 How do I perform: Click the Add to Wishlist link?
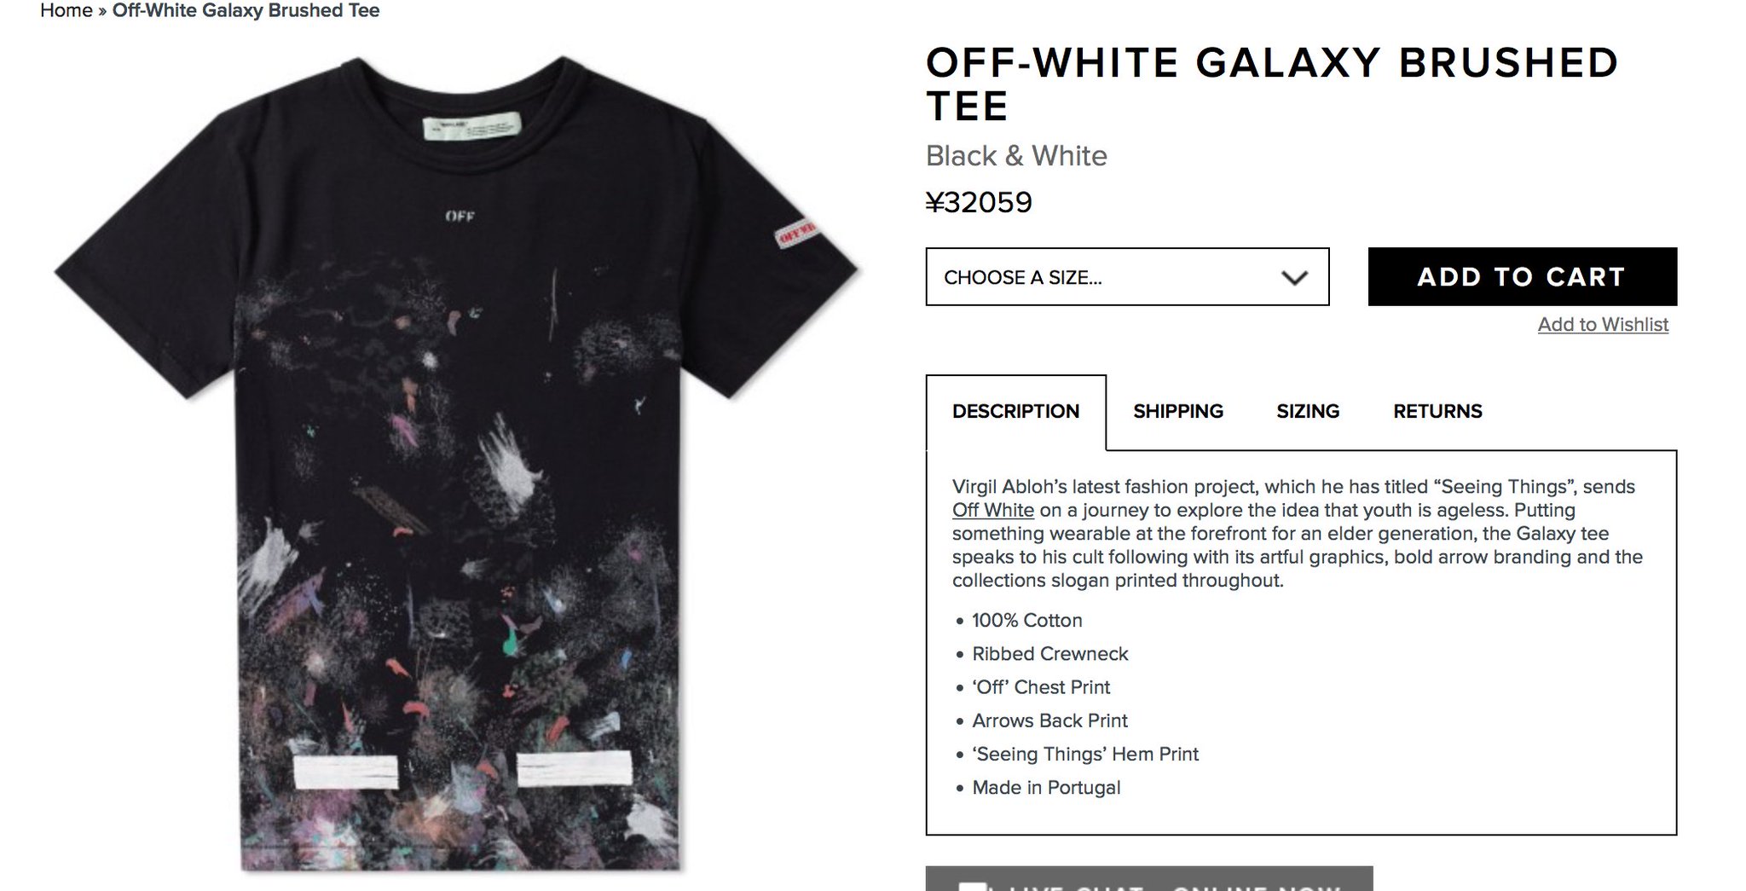pos(1603,325)
